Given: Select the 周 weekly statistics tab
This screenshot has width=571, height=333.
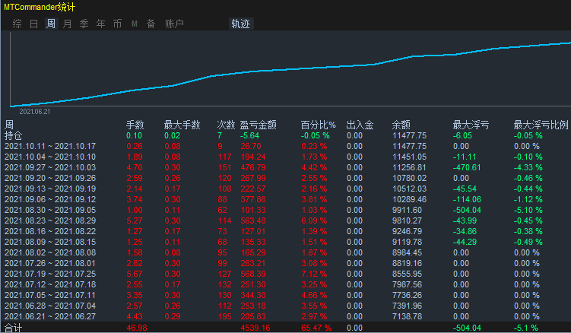Looking at the screenshot, I should pyautogui.click(x=51, y=24).
